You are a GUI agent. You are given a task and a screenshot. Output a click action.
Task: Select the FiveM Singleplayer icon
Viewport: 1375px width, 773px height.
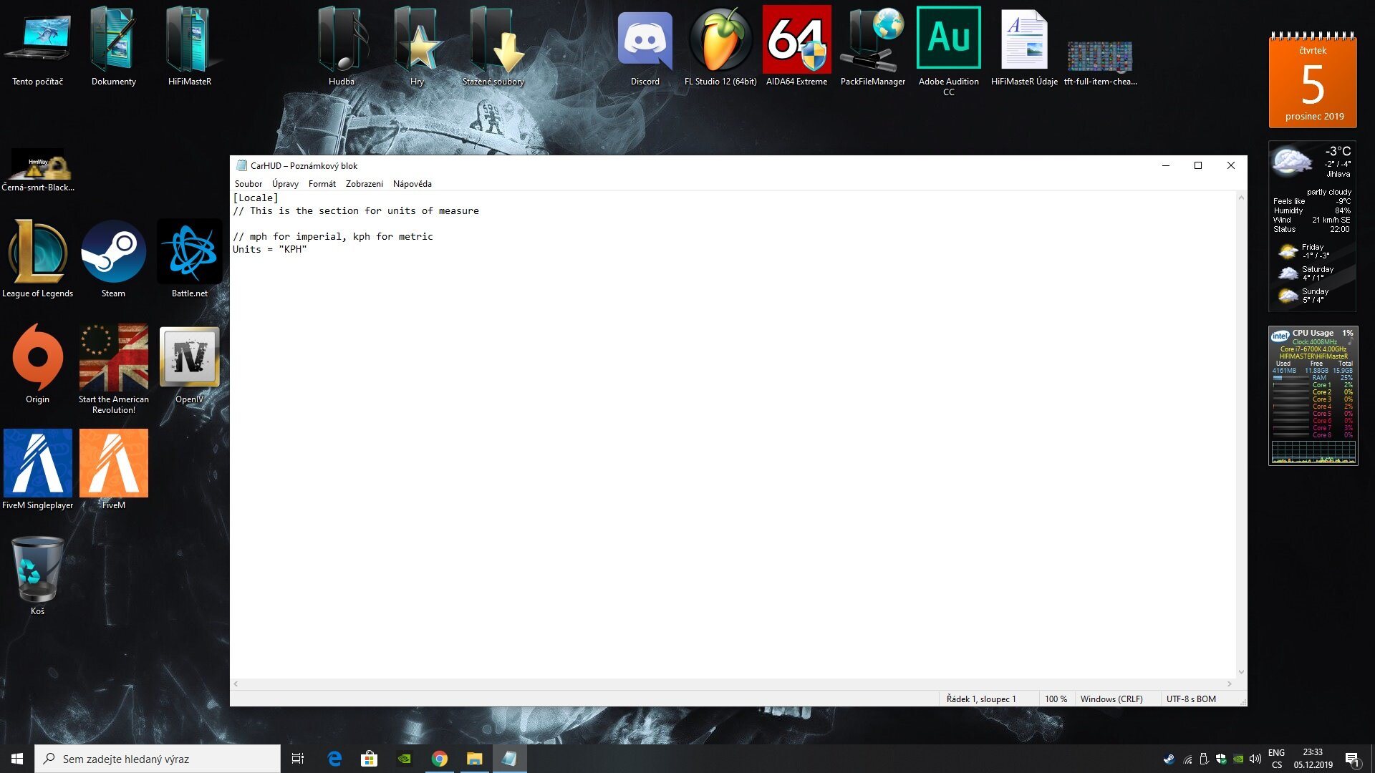point(38,464)
